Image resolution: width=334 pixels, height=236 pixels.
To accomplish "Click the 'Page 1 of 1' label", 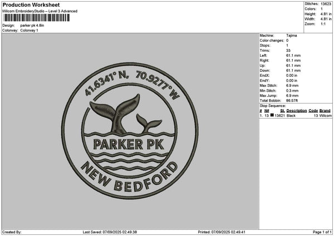I will [322, 232].
